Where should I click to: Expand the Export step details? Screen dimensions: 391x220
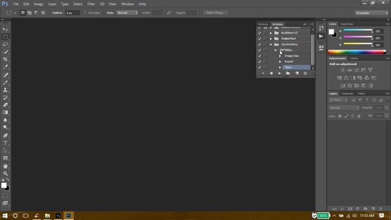pyautogui.click(x=280, y=62)
